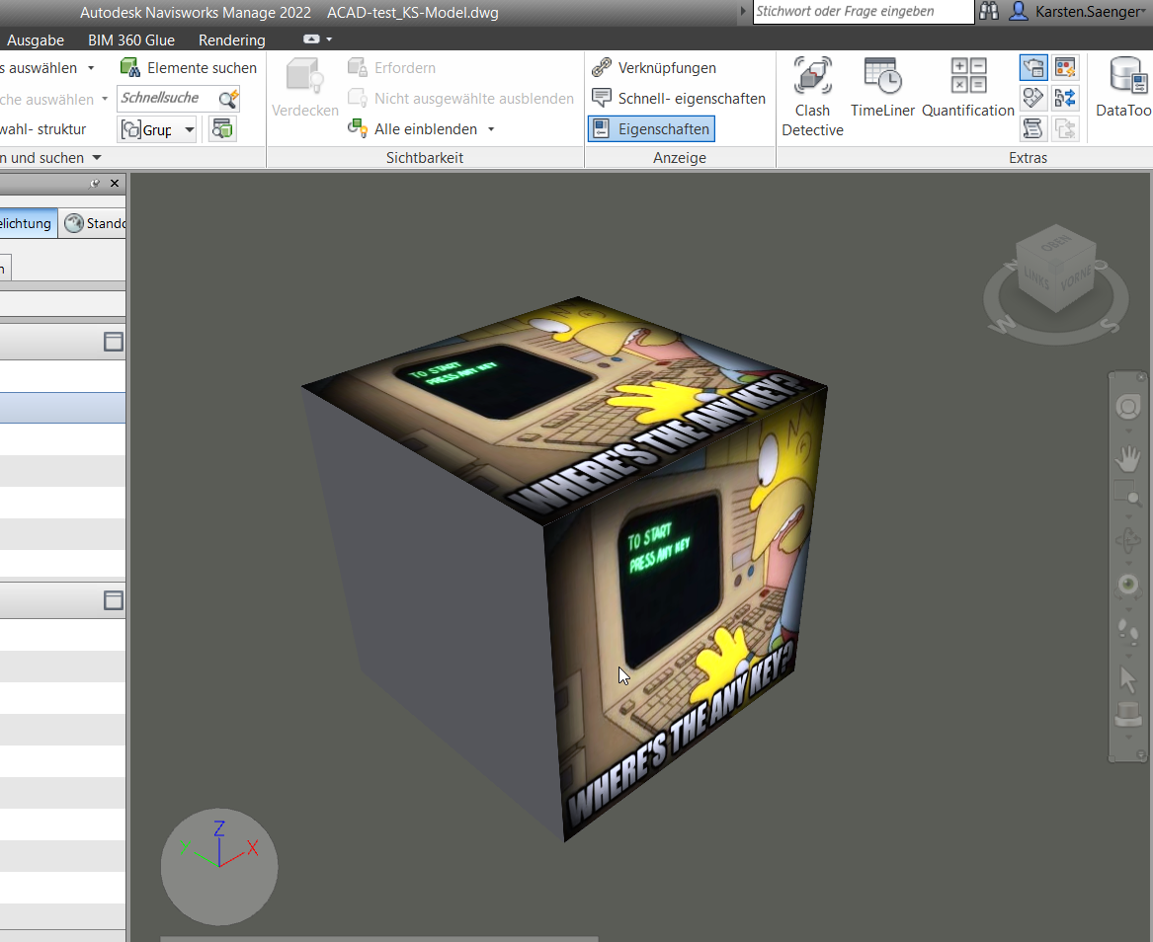Close the left docked panel

pos(115,183)
